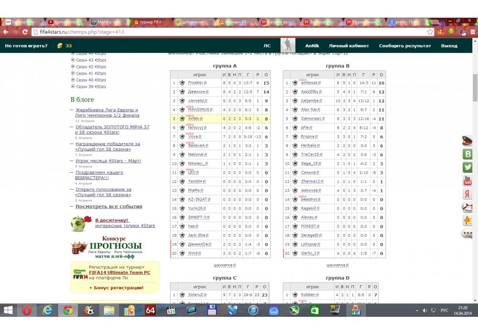Select 'Сообщить результат' in the top menu
The image size is (478, 335).
(x=405, y=46)
